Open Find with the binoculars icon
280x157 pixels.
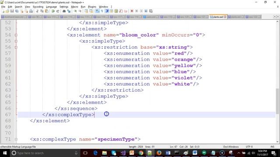[x=64, y=11]
